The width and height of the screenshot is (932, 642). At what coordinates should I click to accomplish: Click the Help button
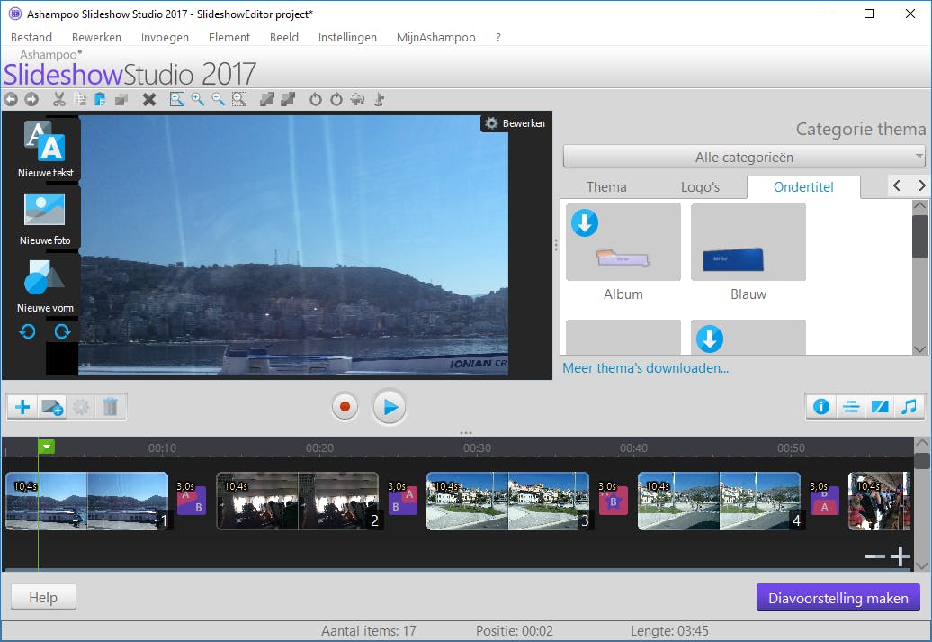coord(43,597)
